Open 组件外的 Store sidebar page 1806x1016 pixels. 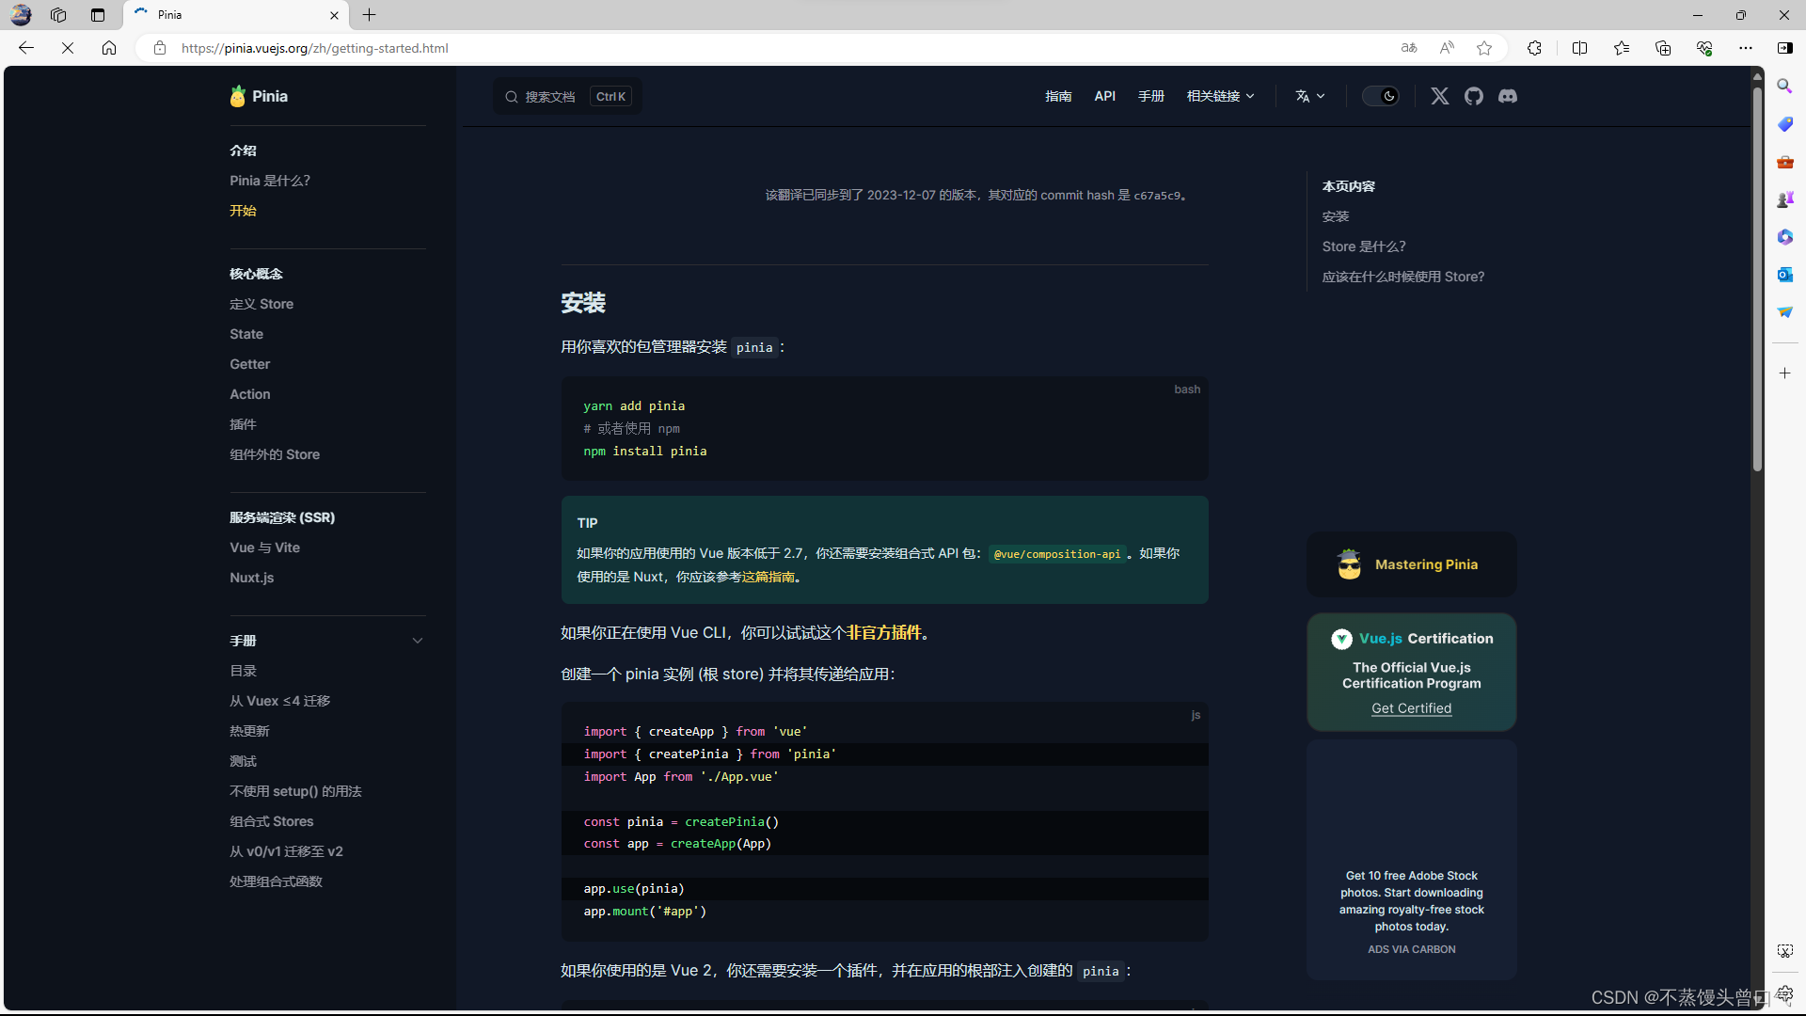275,454
